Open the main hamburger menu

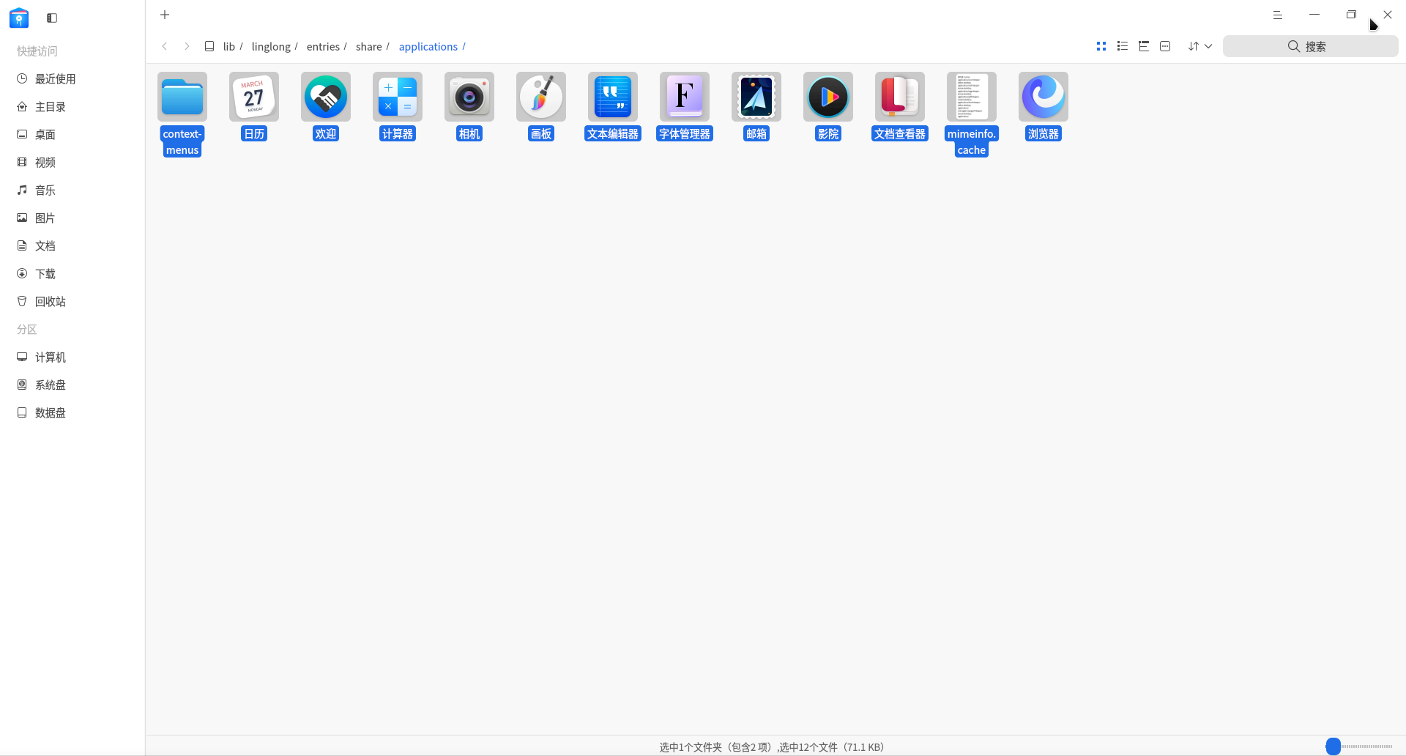(x=1278, y=15)
